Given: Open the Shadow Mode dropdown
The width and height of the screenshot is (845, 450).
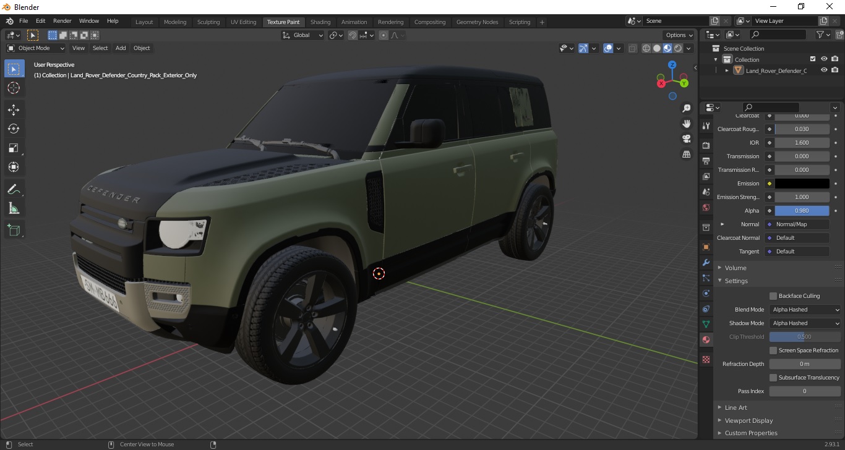Looking at the screenshot, I should [x=805, y=323].
